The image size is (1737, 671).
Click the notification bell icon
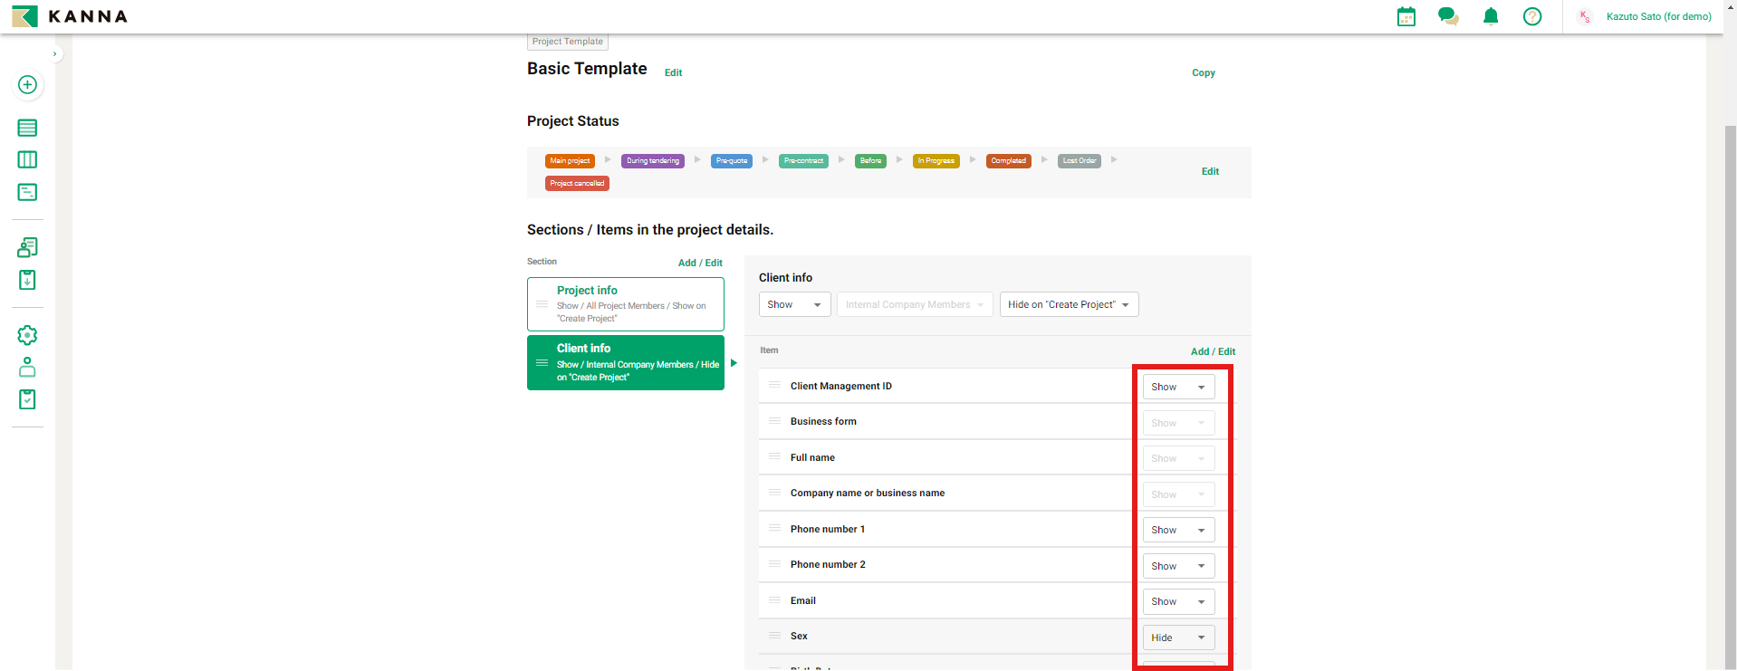[x=1491, y=16]
